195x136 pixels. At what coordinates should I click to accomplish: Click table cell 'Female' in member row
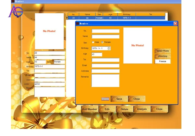[99, 18]
